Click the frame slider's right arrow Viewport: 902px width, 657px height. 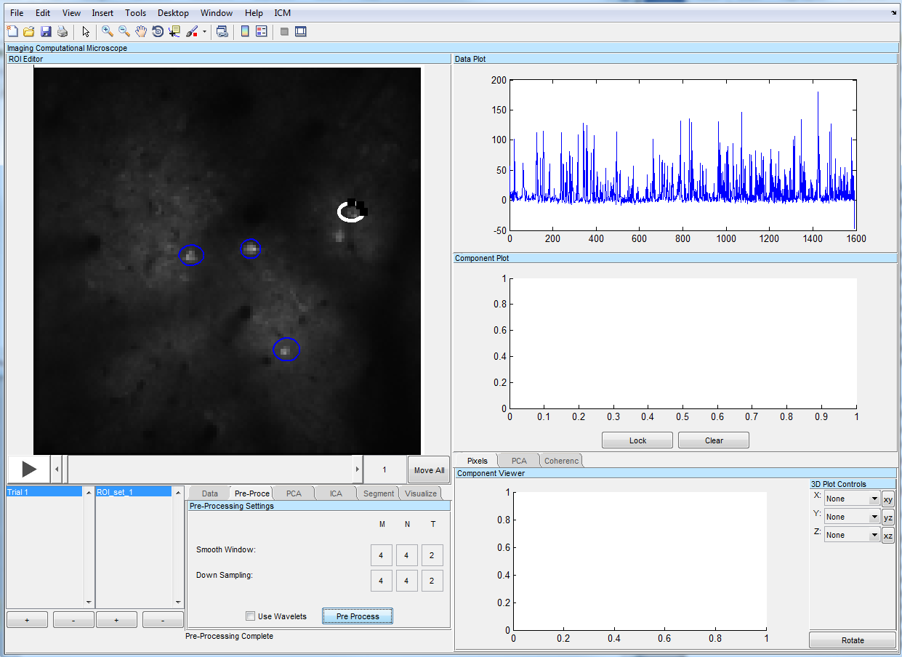[357, 469]
